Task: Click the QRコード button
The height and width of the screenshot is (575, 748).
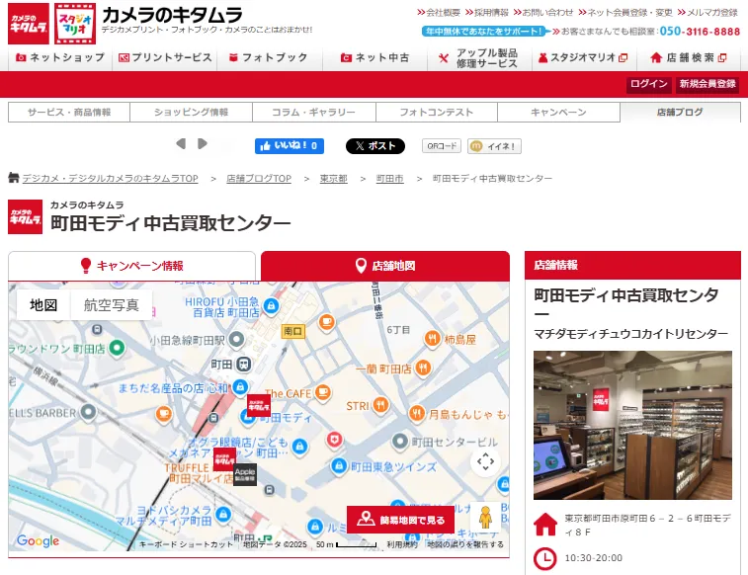Action: tap(442, 146)
